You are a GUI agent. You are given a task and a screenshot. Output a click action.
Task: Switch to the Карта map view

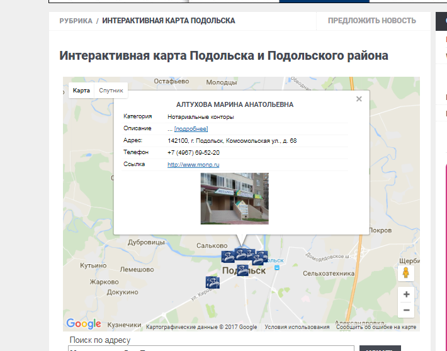point(81,91)
